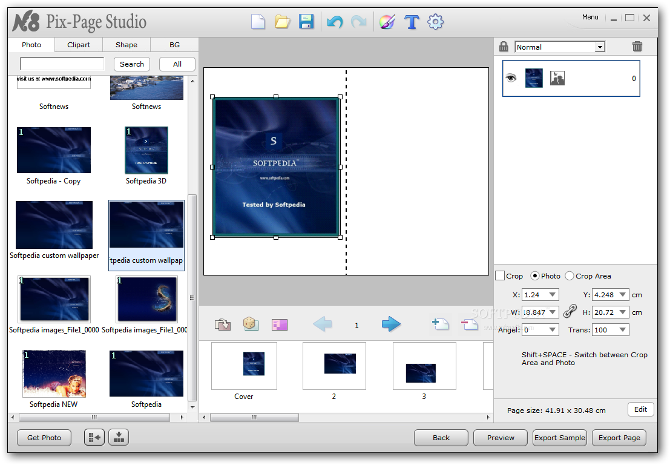
Task: Click the Preview button
Action: [x=501, y=438]
